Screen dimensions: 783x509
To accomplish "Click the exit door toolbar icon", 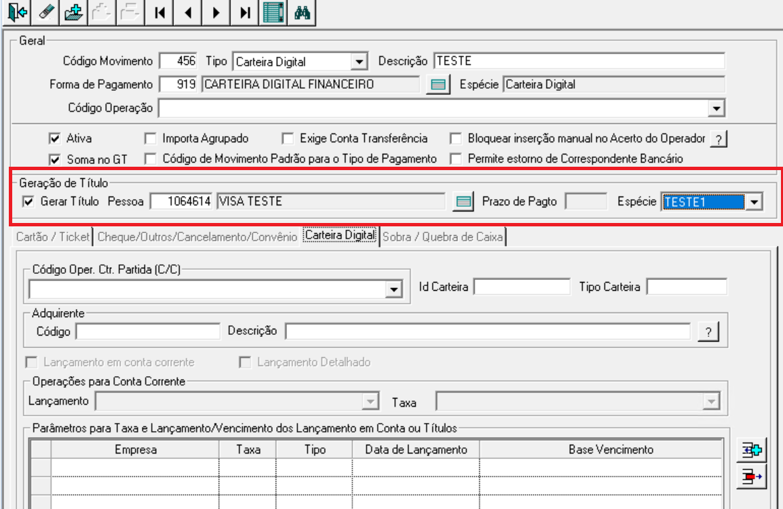I will point(16,12).
